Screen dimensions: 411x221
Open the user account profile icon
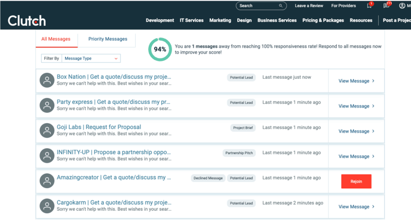coord(402,5)
